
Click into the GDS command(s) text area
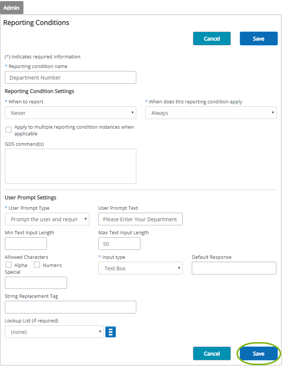70,166
